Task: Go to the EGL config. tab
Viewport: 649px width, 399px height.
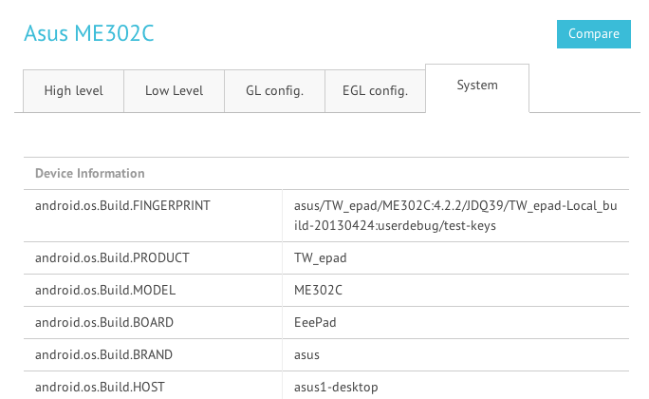Action: 375,91
